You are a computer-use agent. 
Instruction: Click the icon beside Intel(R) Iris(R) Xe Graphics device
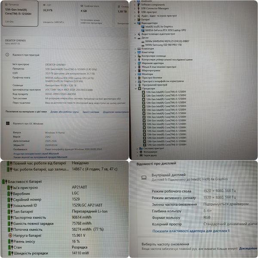pyautogui.click(x=143, y=27)
